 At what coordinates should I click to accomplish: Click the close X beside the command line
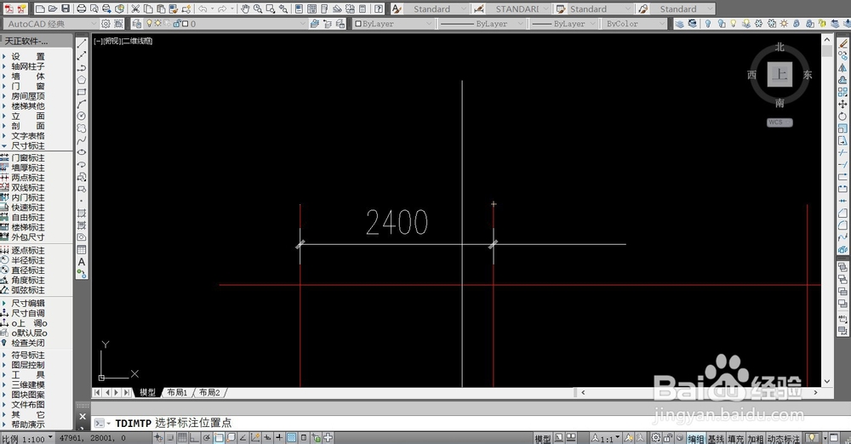[83, 416]
